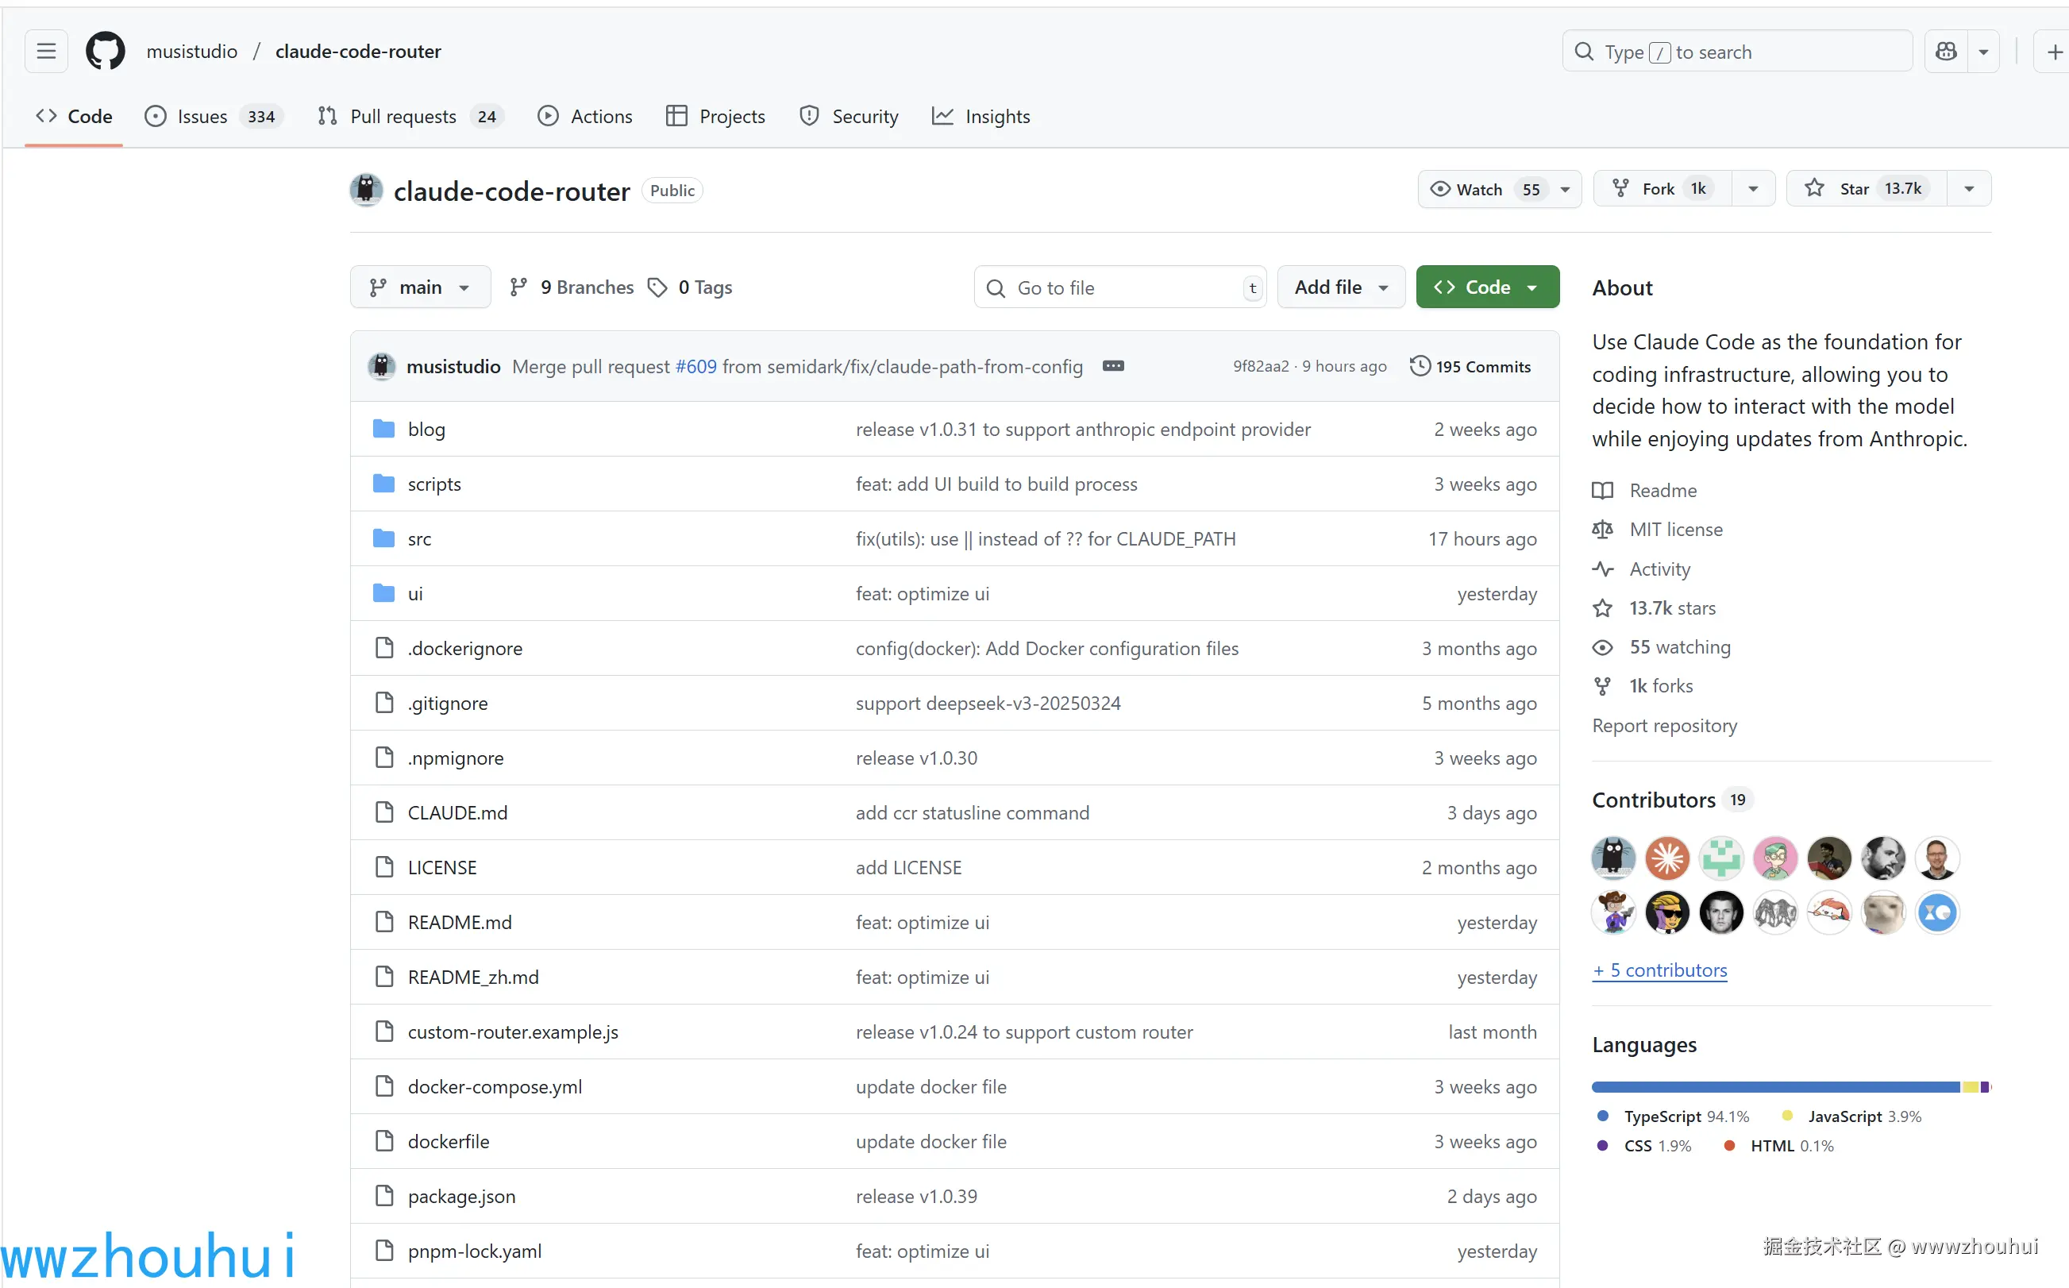Open the ui folder
Viewport: 2069px width, 1288px height.
click(415, 594)
